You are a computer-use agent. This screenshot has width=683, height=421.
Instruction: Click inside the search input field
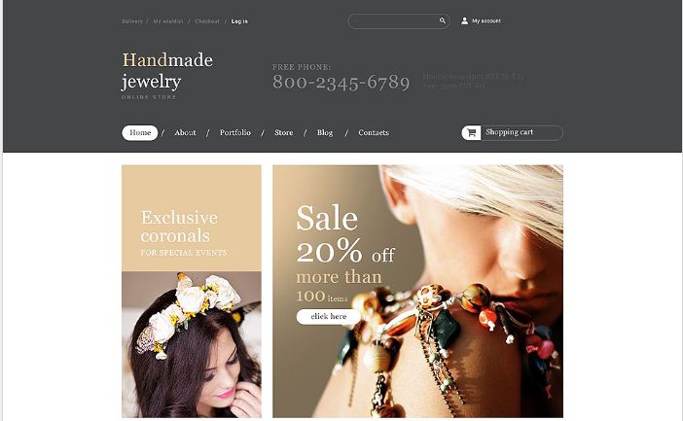(x=393, y=20)
